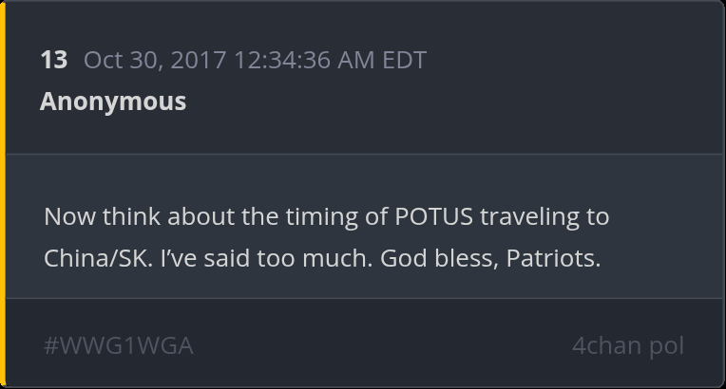Open the 4chan pol source label

point(627,345)
